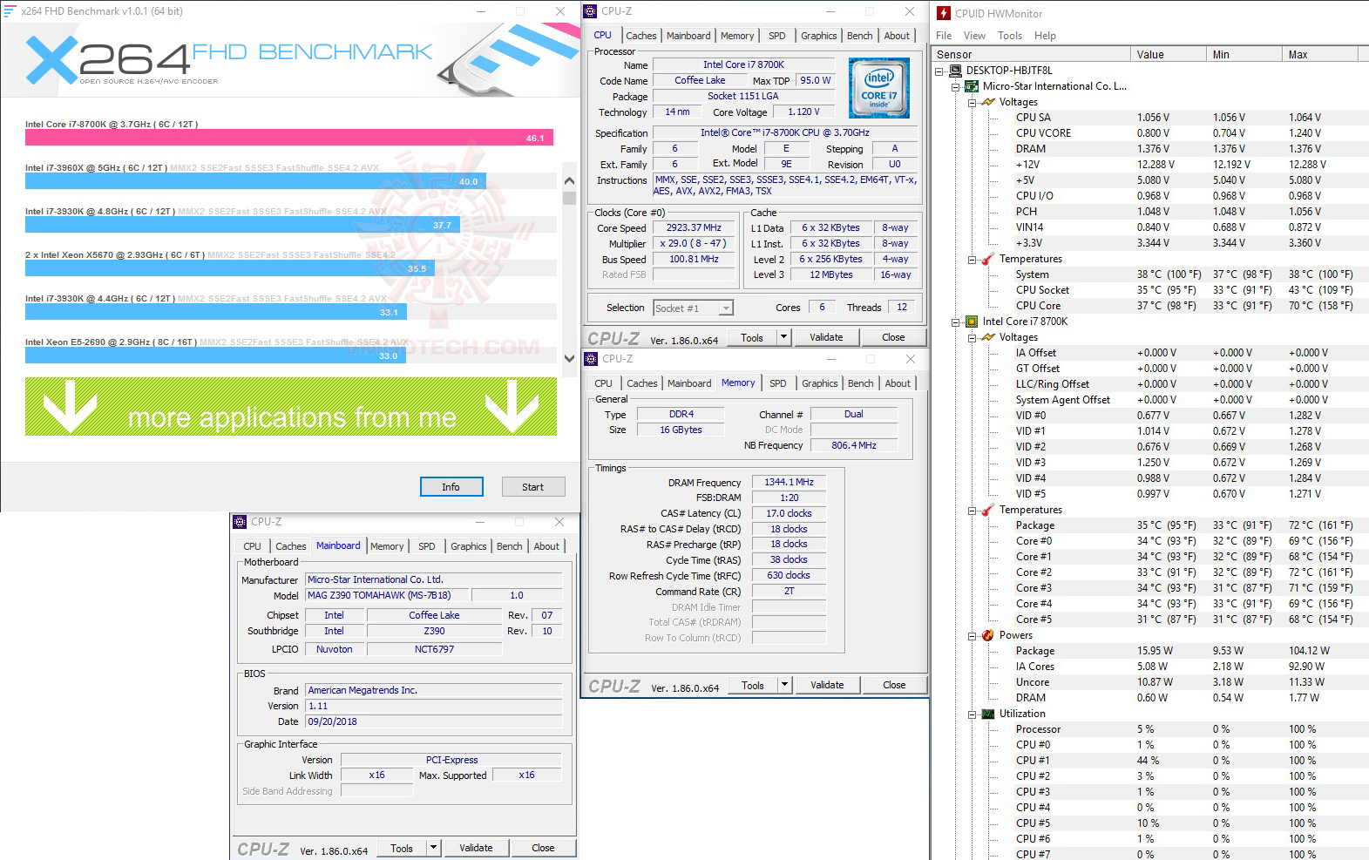Image resolution: width=1369 pixels, height=860 pixels.
Task: Collapse the DESKTOP-HBJTF8L tree node
Action: [x=939, y=71]
